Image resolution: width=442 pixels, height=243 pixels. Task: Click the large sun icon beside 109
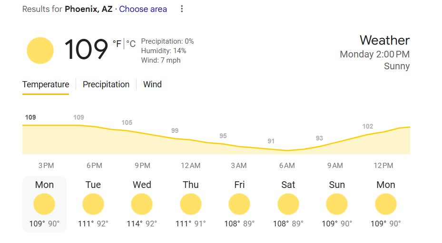click(x=40, y=50)
